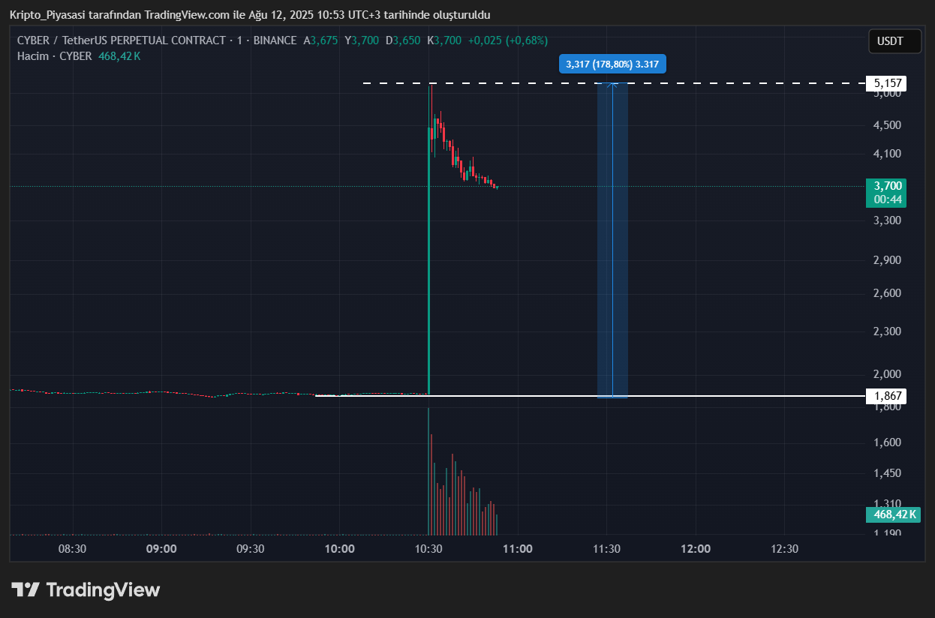Viewport: 935px width, 618px height.
Task: Open the USDT currency selector
Action: pos(894,41)
